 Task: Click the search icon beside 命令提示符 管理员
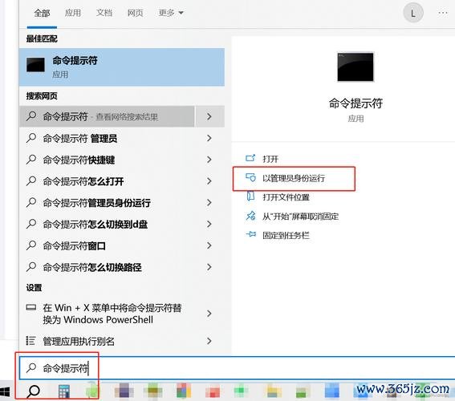point(31,138)
